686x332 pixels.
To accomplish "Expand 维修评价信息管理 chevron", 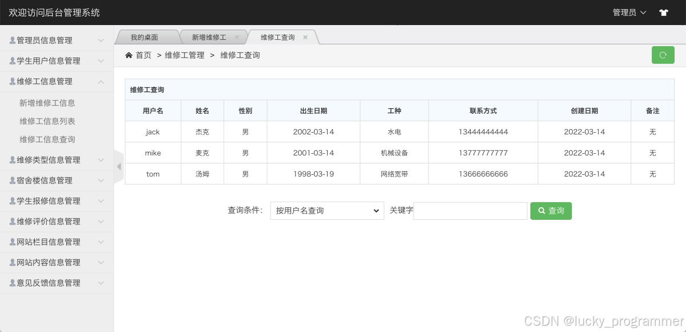I will [x=101, y=222].
